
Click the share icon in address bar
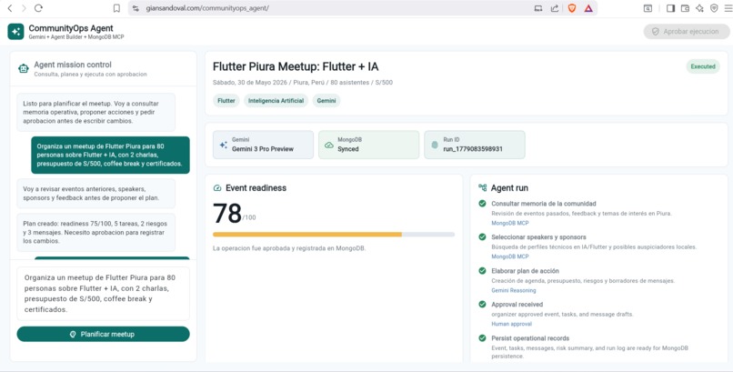tap(555, 8)
